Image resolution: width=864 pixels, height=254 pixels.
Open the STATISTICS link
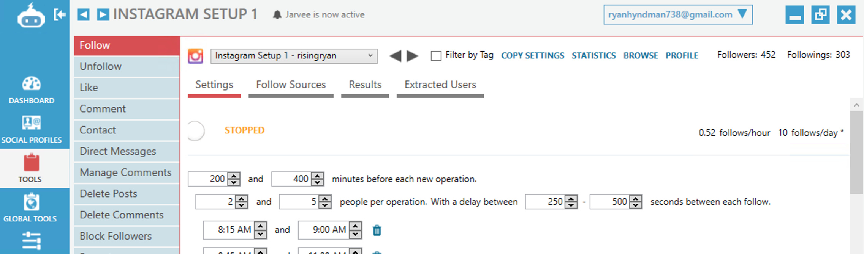coord(593,56)
